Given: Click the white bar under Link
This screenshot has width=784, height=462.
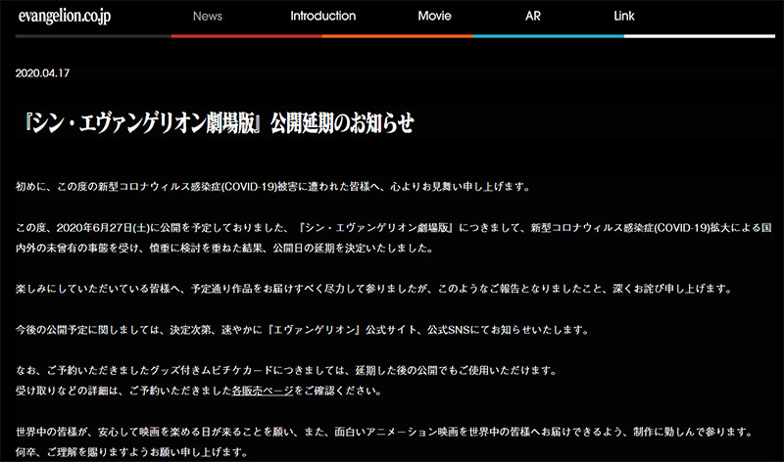Looking at the screenshot, I should [700, 36].
